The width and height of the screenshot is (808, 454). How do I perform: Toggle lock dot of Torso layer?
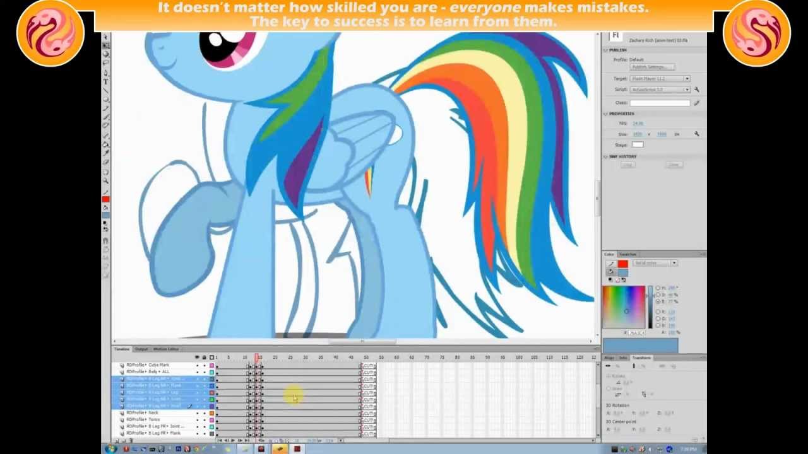[203, 419]
